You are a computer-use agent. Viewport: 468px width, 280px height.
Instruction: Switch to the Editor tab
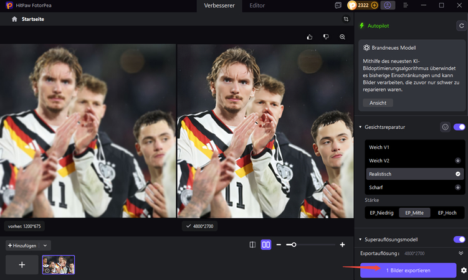click(257, 6)
